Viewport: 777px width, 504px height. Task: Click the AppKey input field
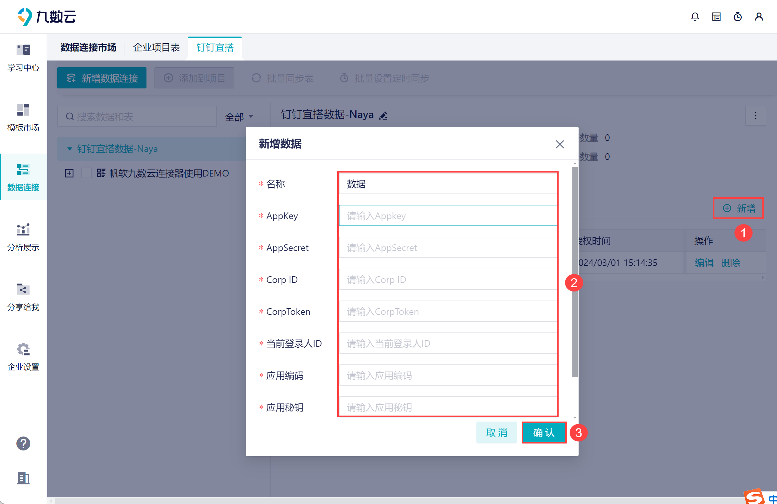[x=448, y=216]
